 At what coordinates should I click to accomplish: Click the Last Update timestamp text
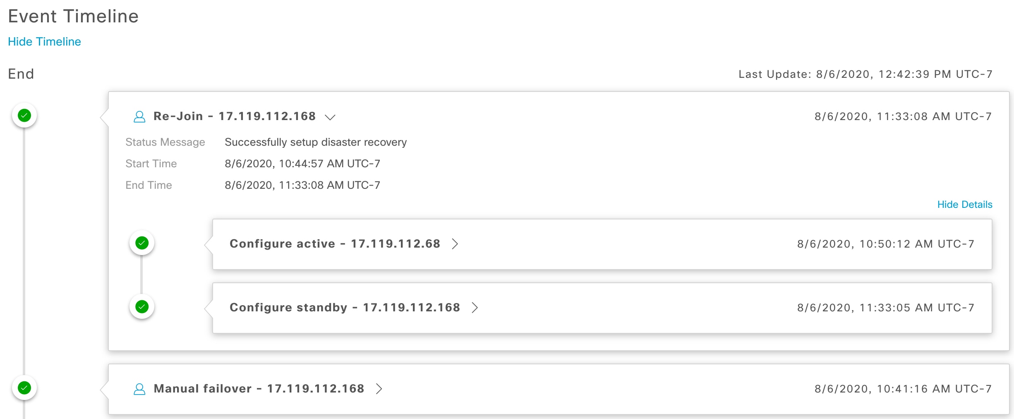865,75
